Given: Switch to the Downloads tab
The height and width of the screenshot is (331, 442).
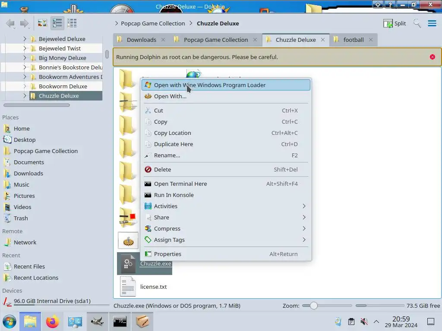Looking at the screenshot, I should coord(141,40).
